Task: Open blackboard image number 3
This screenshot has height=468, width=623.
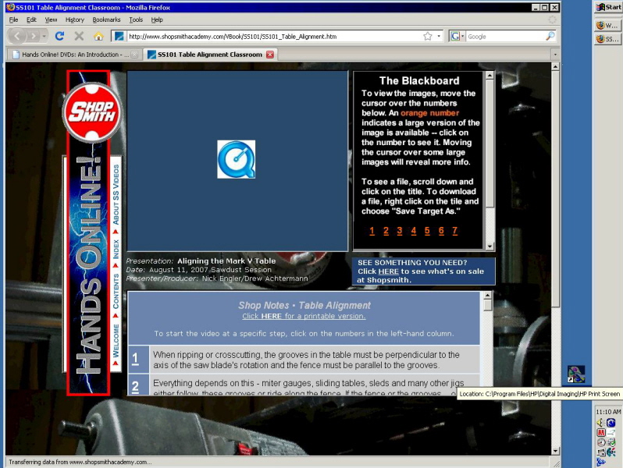Action: pos(400,231)
